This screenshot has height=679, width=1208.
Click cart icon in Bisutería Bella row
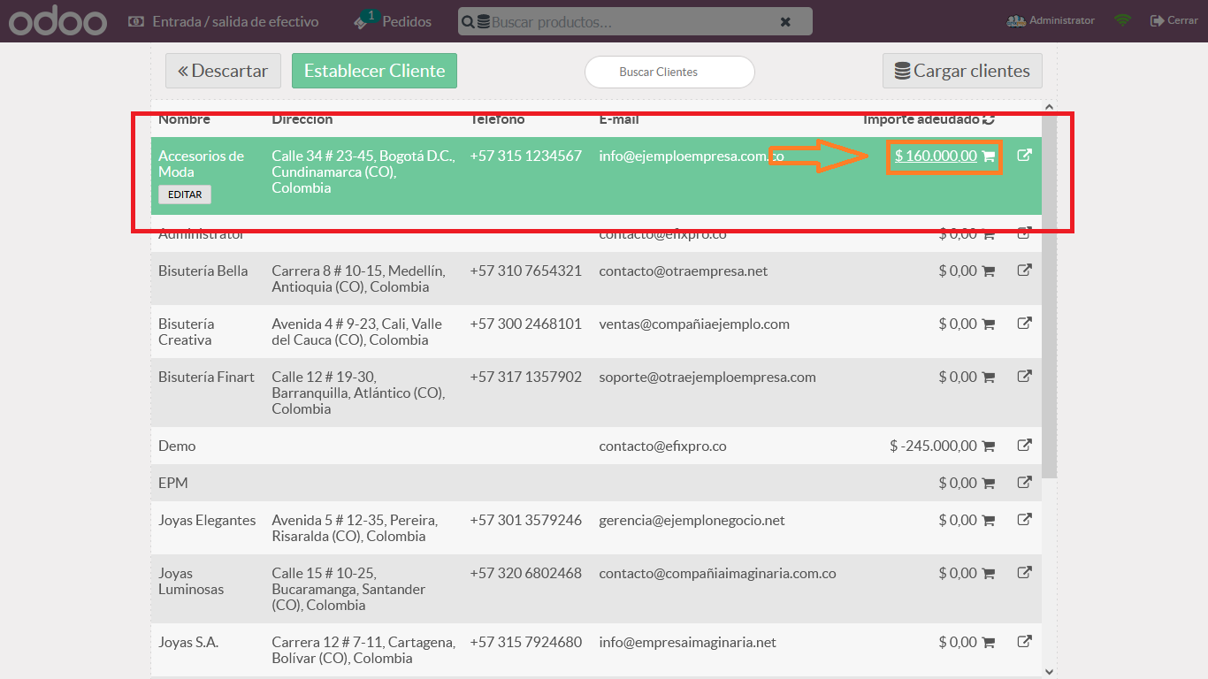(x=989, y=271)
